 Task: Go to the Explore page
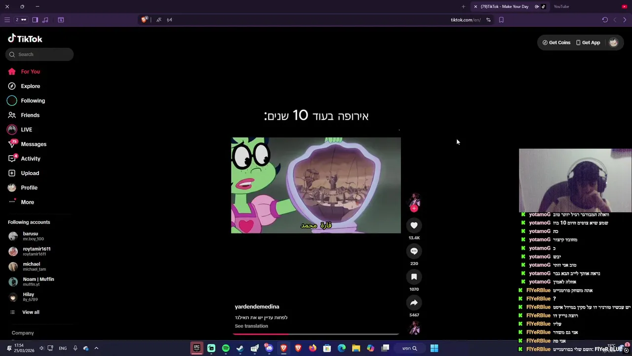click(24, 86)
